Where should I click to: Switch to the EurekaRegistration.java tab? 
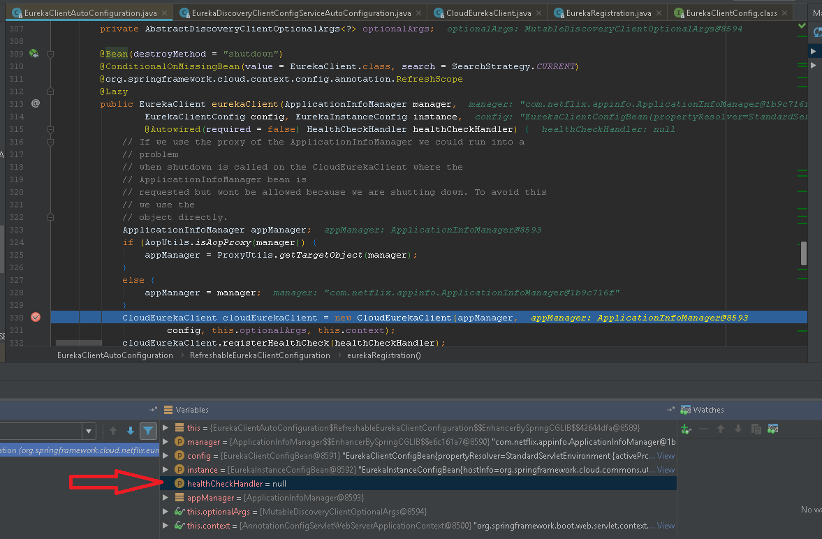coord(606,12)
